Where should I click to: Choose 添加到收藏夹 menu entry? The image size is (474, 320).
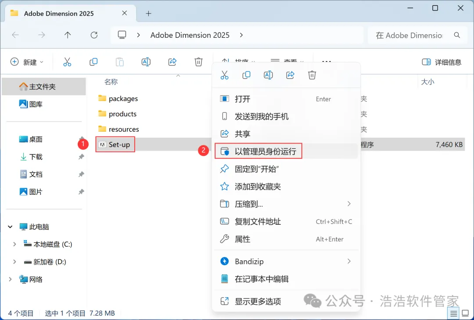pyautogui.click(x=286, y=186)
